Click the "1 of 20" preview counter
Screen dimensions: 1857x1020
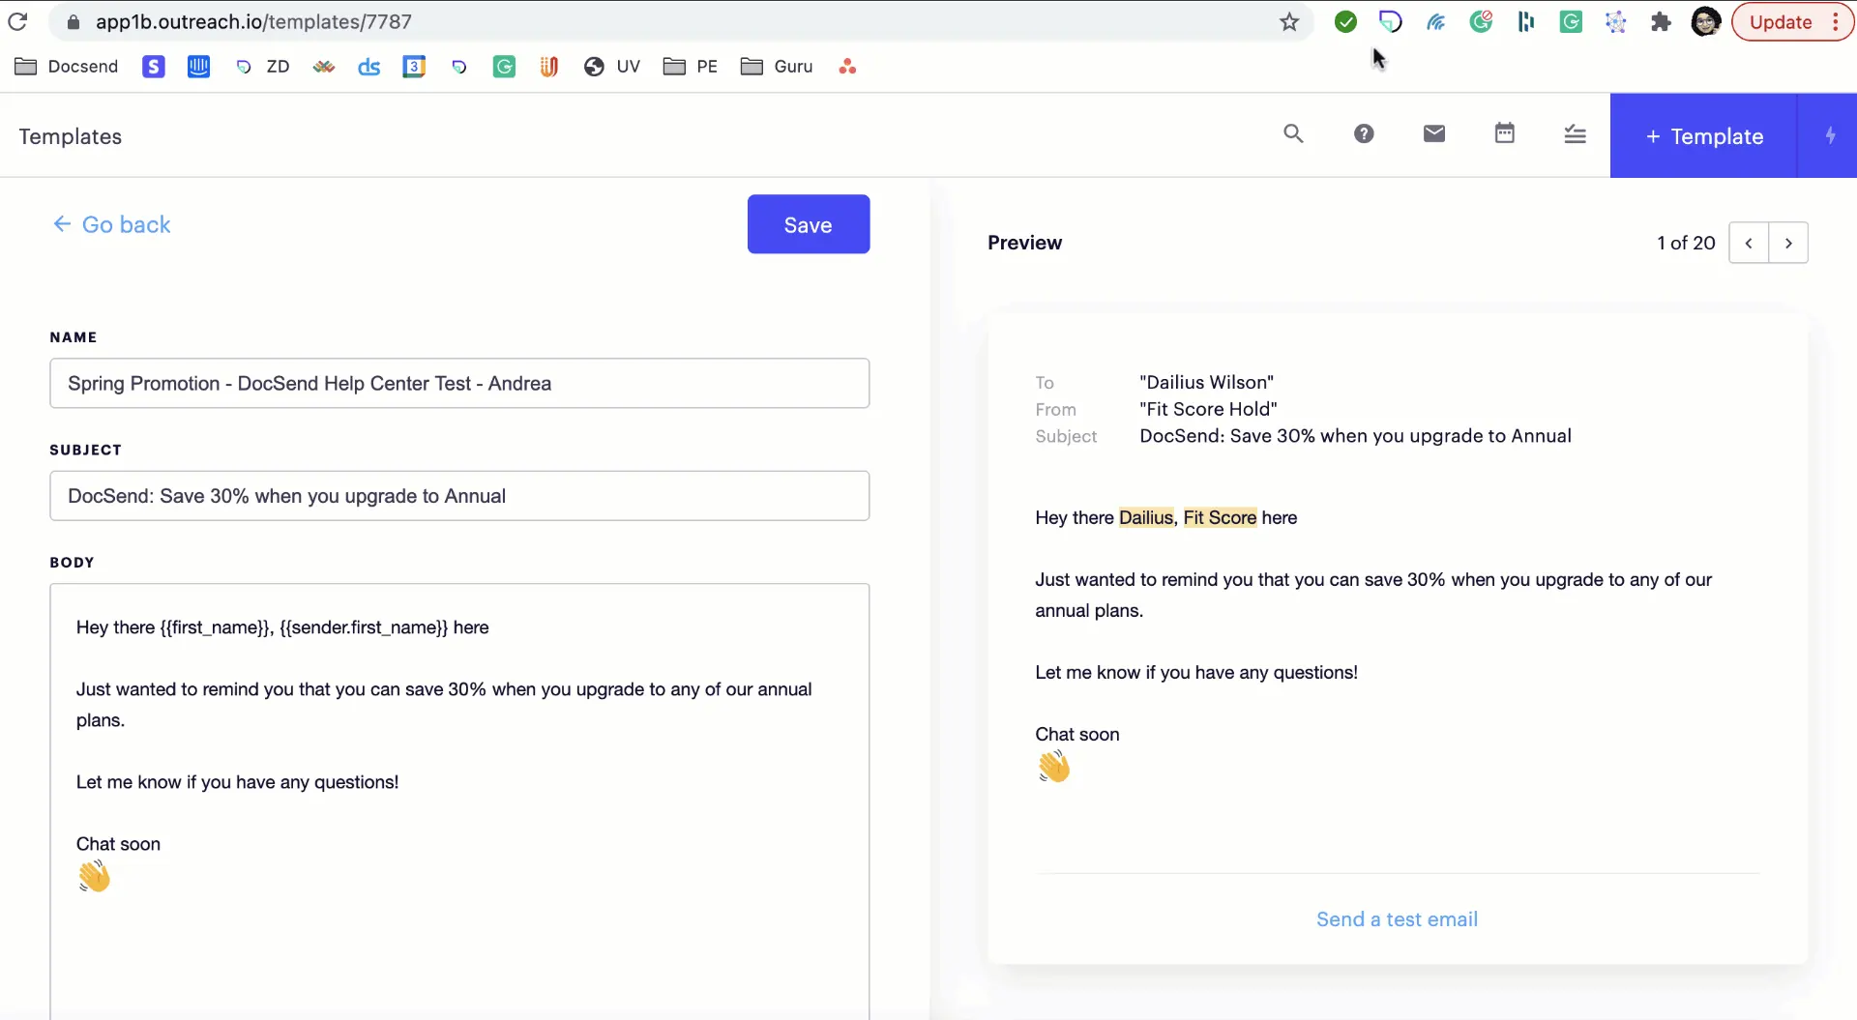point(1686,243)
